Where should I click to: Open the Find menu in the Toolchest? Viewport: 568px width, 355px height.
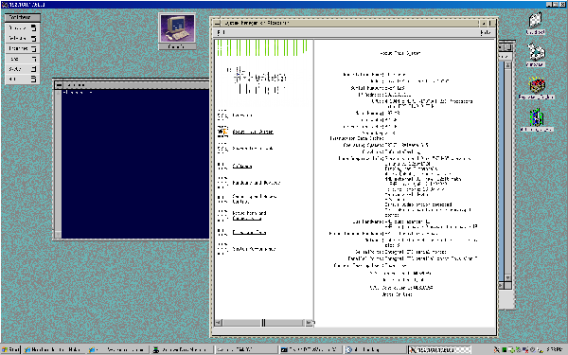pyautogui.click(x=22, y=59)
